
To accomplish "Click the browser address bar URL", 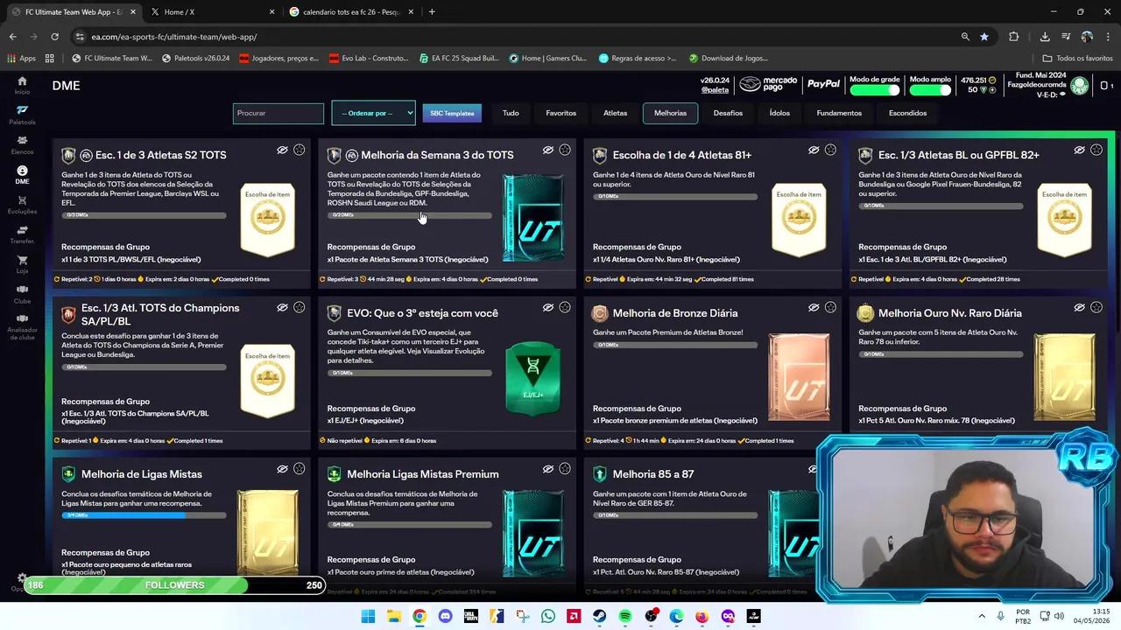I will click(x=174, y=37).
